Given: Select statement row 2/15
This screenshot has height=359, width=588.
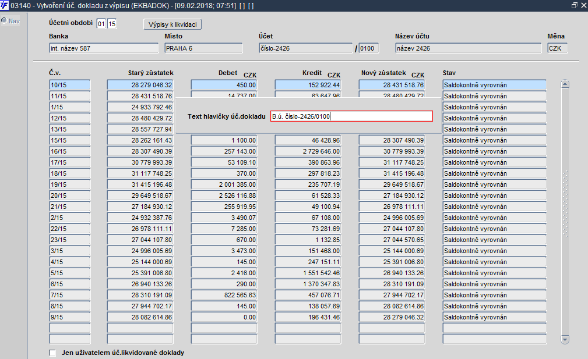Looking at the screenshot, I should click(x=70, y=218).
